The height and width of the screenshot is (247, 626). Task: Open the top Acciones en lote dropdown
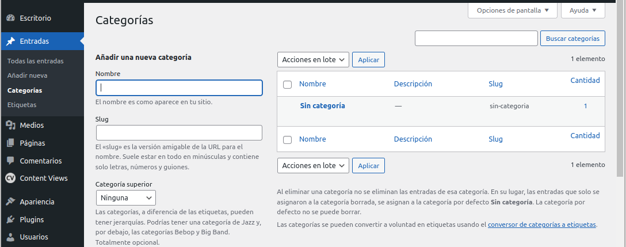point(313,59)
